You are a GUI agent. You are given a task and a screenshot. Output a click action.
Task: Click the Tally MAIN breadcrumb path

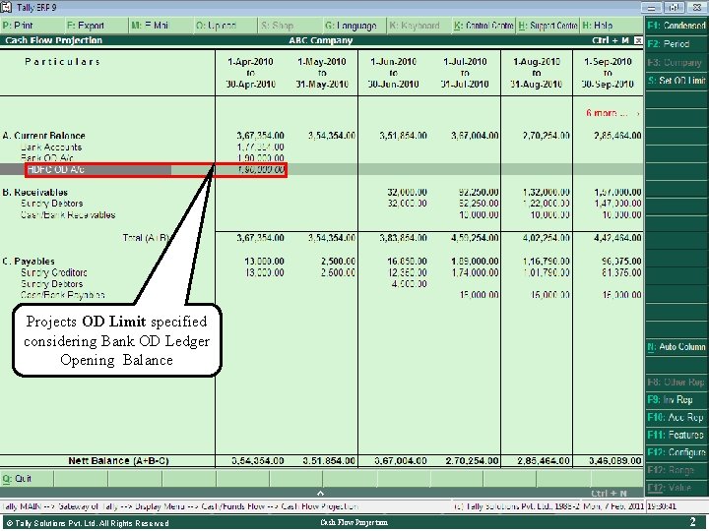pos(180,506)
